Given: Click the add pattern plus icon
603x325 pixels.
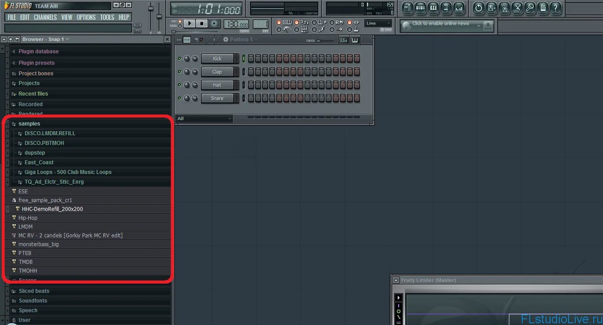Looking at the screenshot, I should point(226,40).
